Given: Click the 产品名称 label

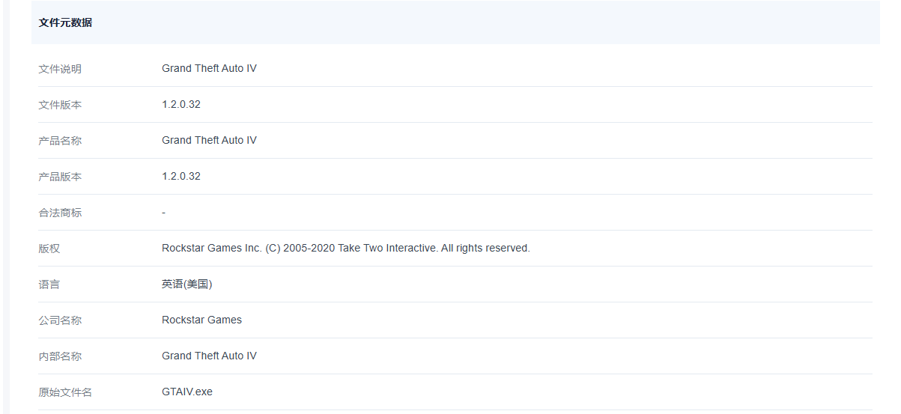Looking at the screenshot, I should pos(60,141).
